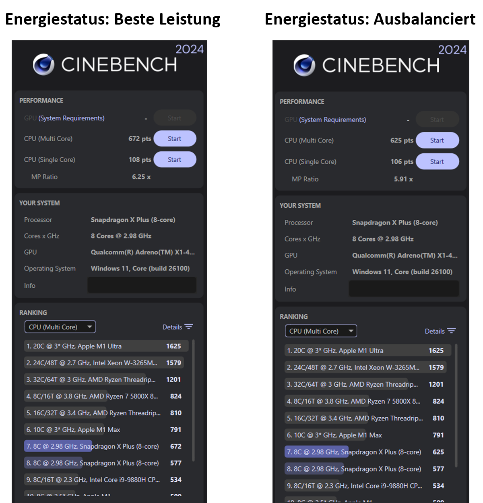Open Details link in left ranking

(x=172, y=327)
